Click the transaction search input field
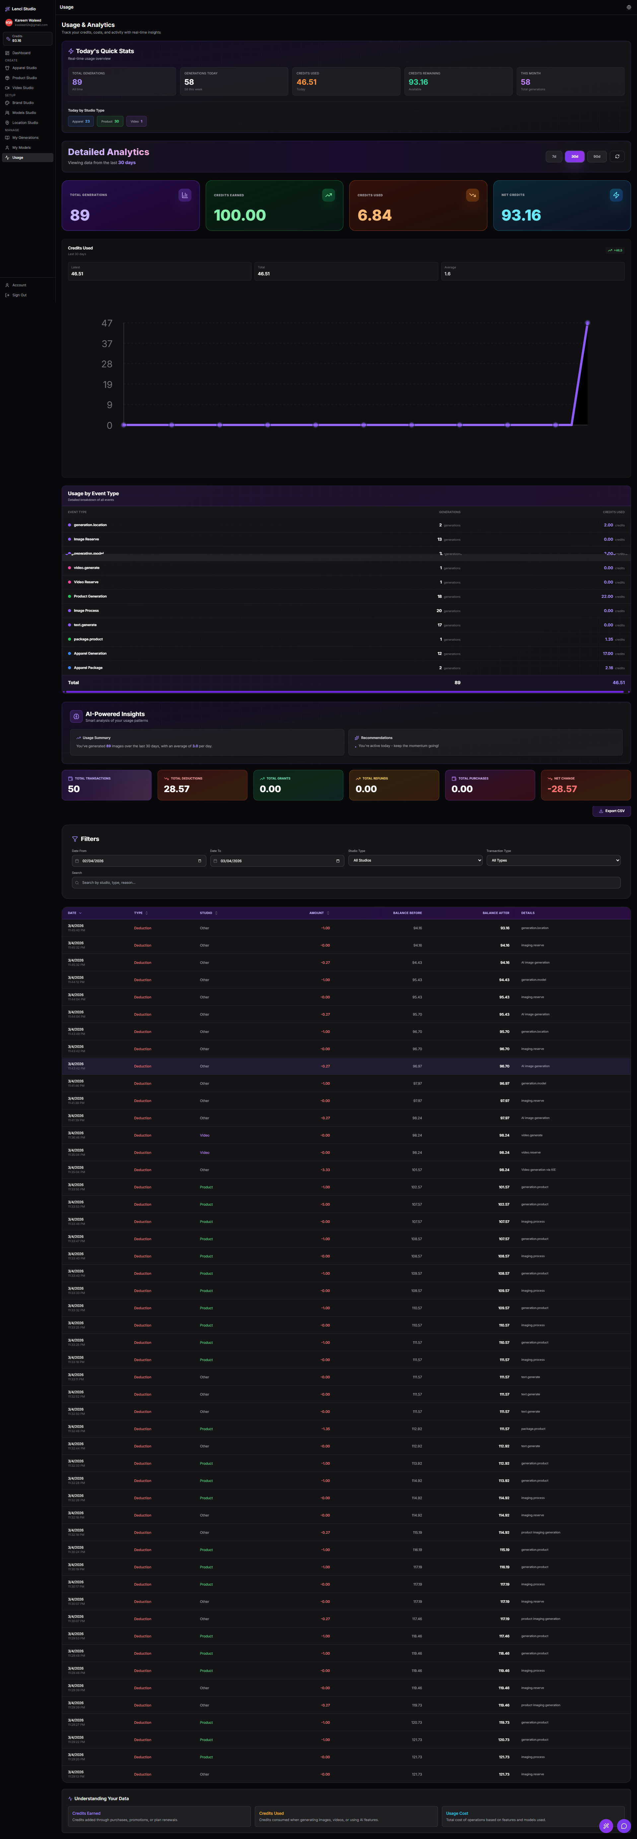The height and width of the screenshot is (1839, 637). (346, 882)
